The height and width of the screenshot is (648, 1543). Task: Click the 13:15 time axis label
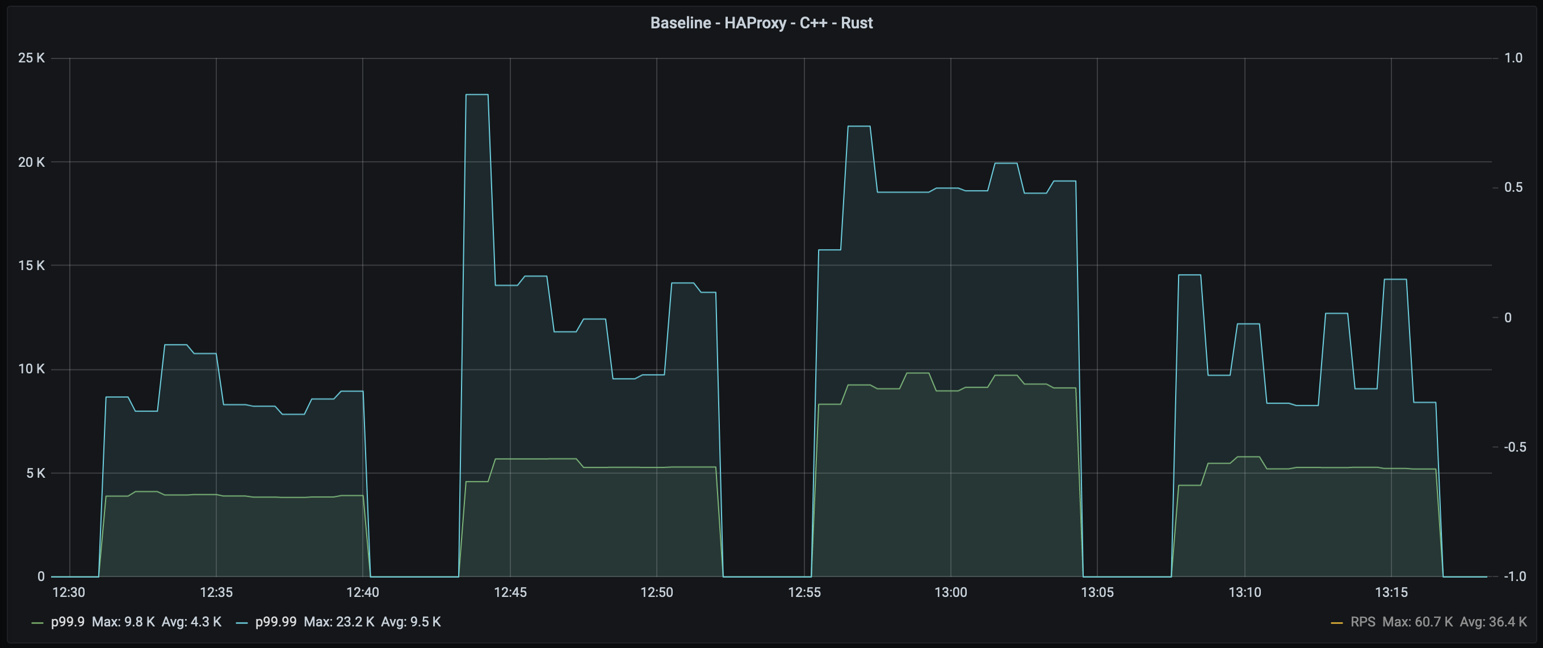pyautogui.click(x=1391, y=592)
